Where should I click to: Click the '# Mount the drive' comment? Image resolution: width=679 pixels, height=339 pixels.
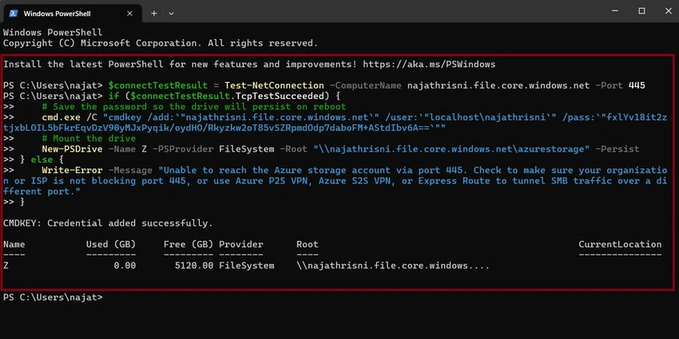[x=89, y=138]
